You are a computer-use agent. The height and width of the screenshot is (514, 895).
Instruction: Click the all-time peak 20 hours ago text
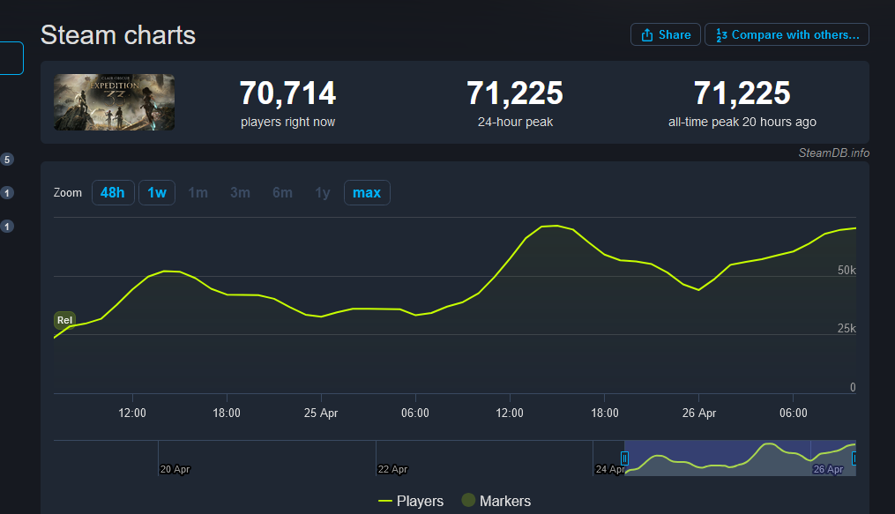(742, 122)
